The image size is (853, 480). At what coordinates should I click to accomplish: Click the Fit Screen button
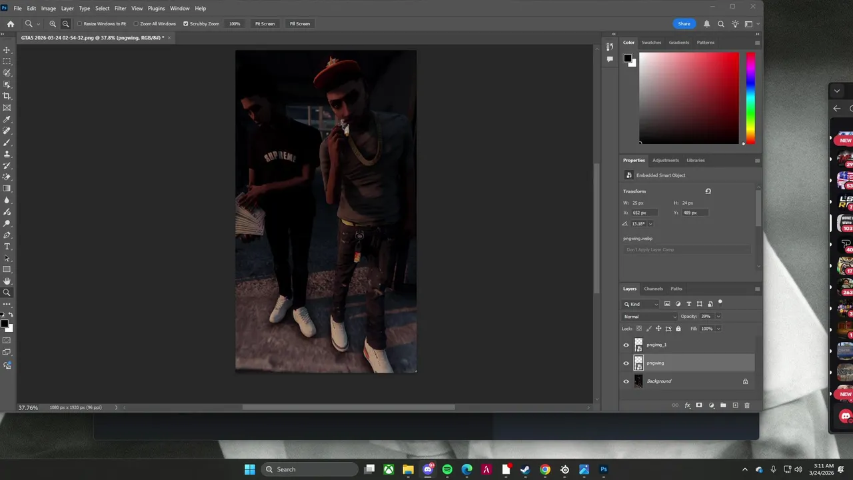click(x=265, y=24)
